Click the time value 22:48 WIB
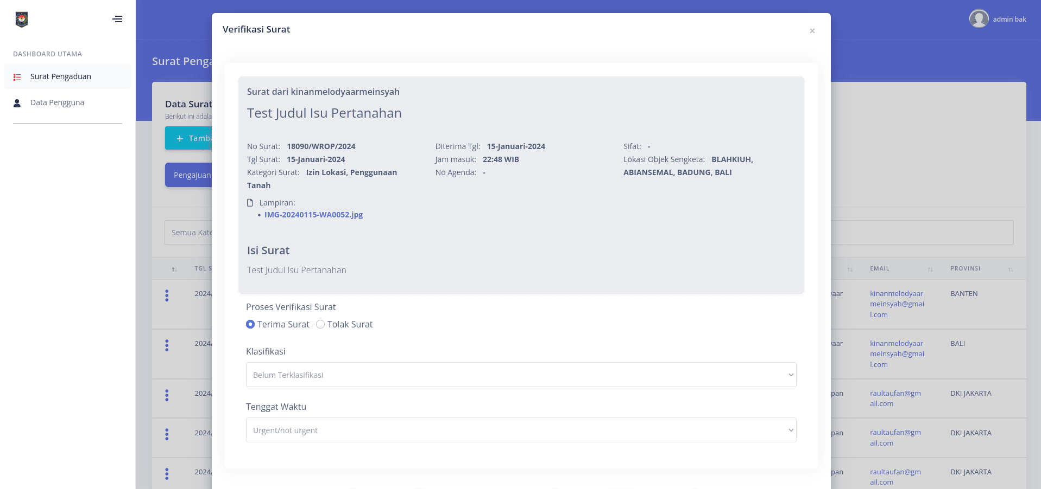The image size is (1041, 489). coord(501,159)
